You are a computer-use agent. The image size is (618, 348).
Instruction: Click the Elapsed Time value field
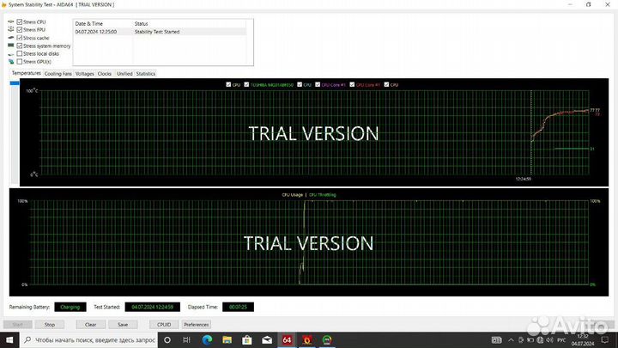[238, 307]
